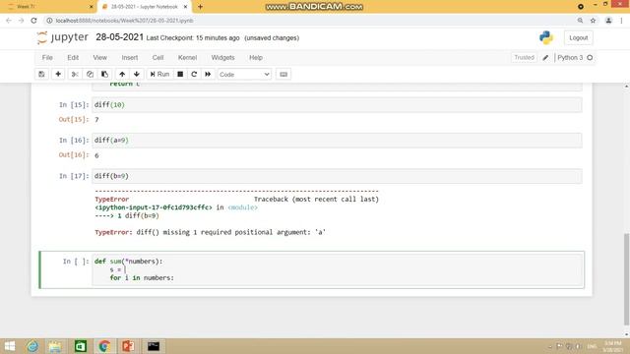Click the Last Checkpoint 15 minutes ago text
This screenshot has width=630, height=354.
click(193, 38)
